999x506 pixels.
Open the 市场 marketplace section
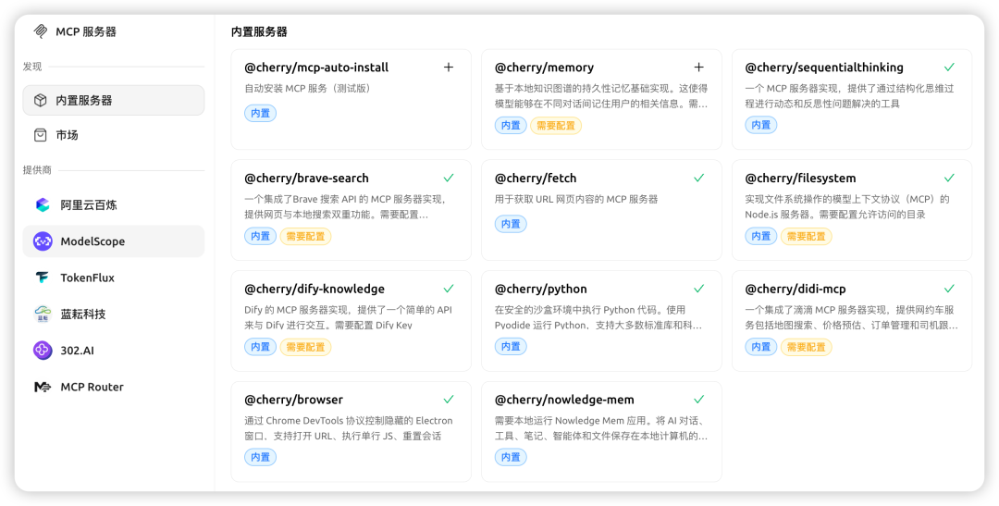pyautogui.click(x=114, y=134)
